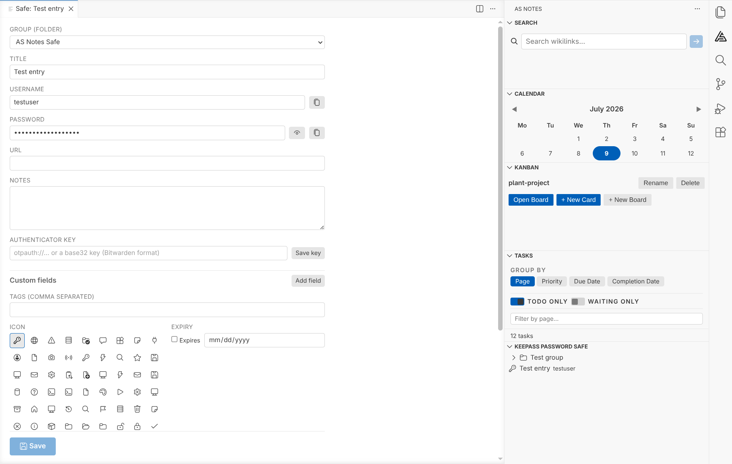Image resolution: width=732 pixels, height=464 pixels.
Task: Select the broadcast signal entry icon
Action: tap(68, 357)
